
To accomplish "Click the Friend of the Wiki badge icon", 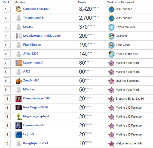I will pos(111,54).
